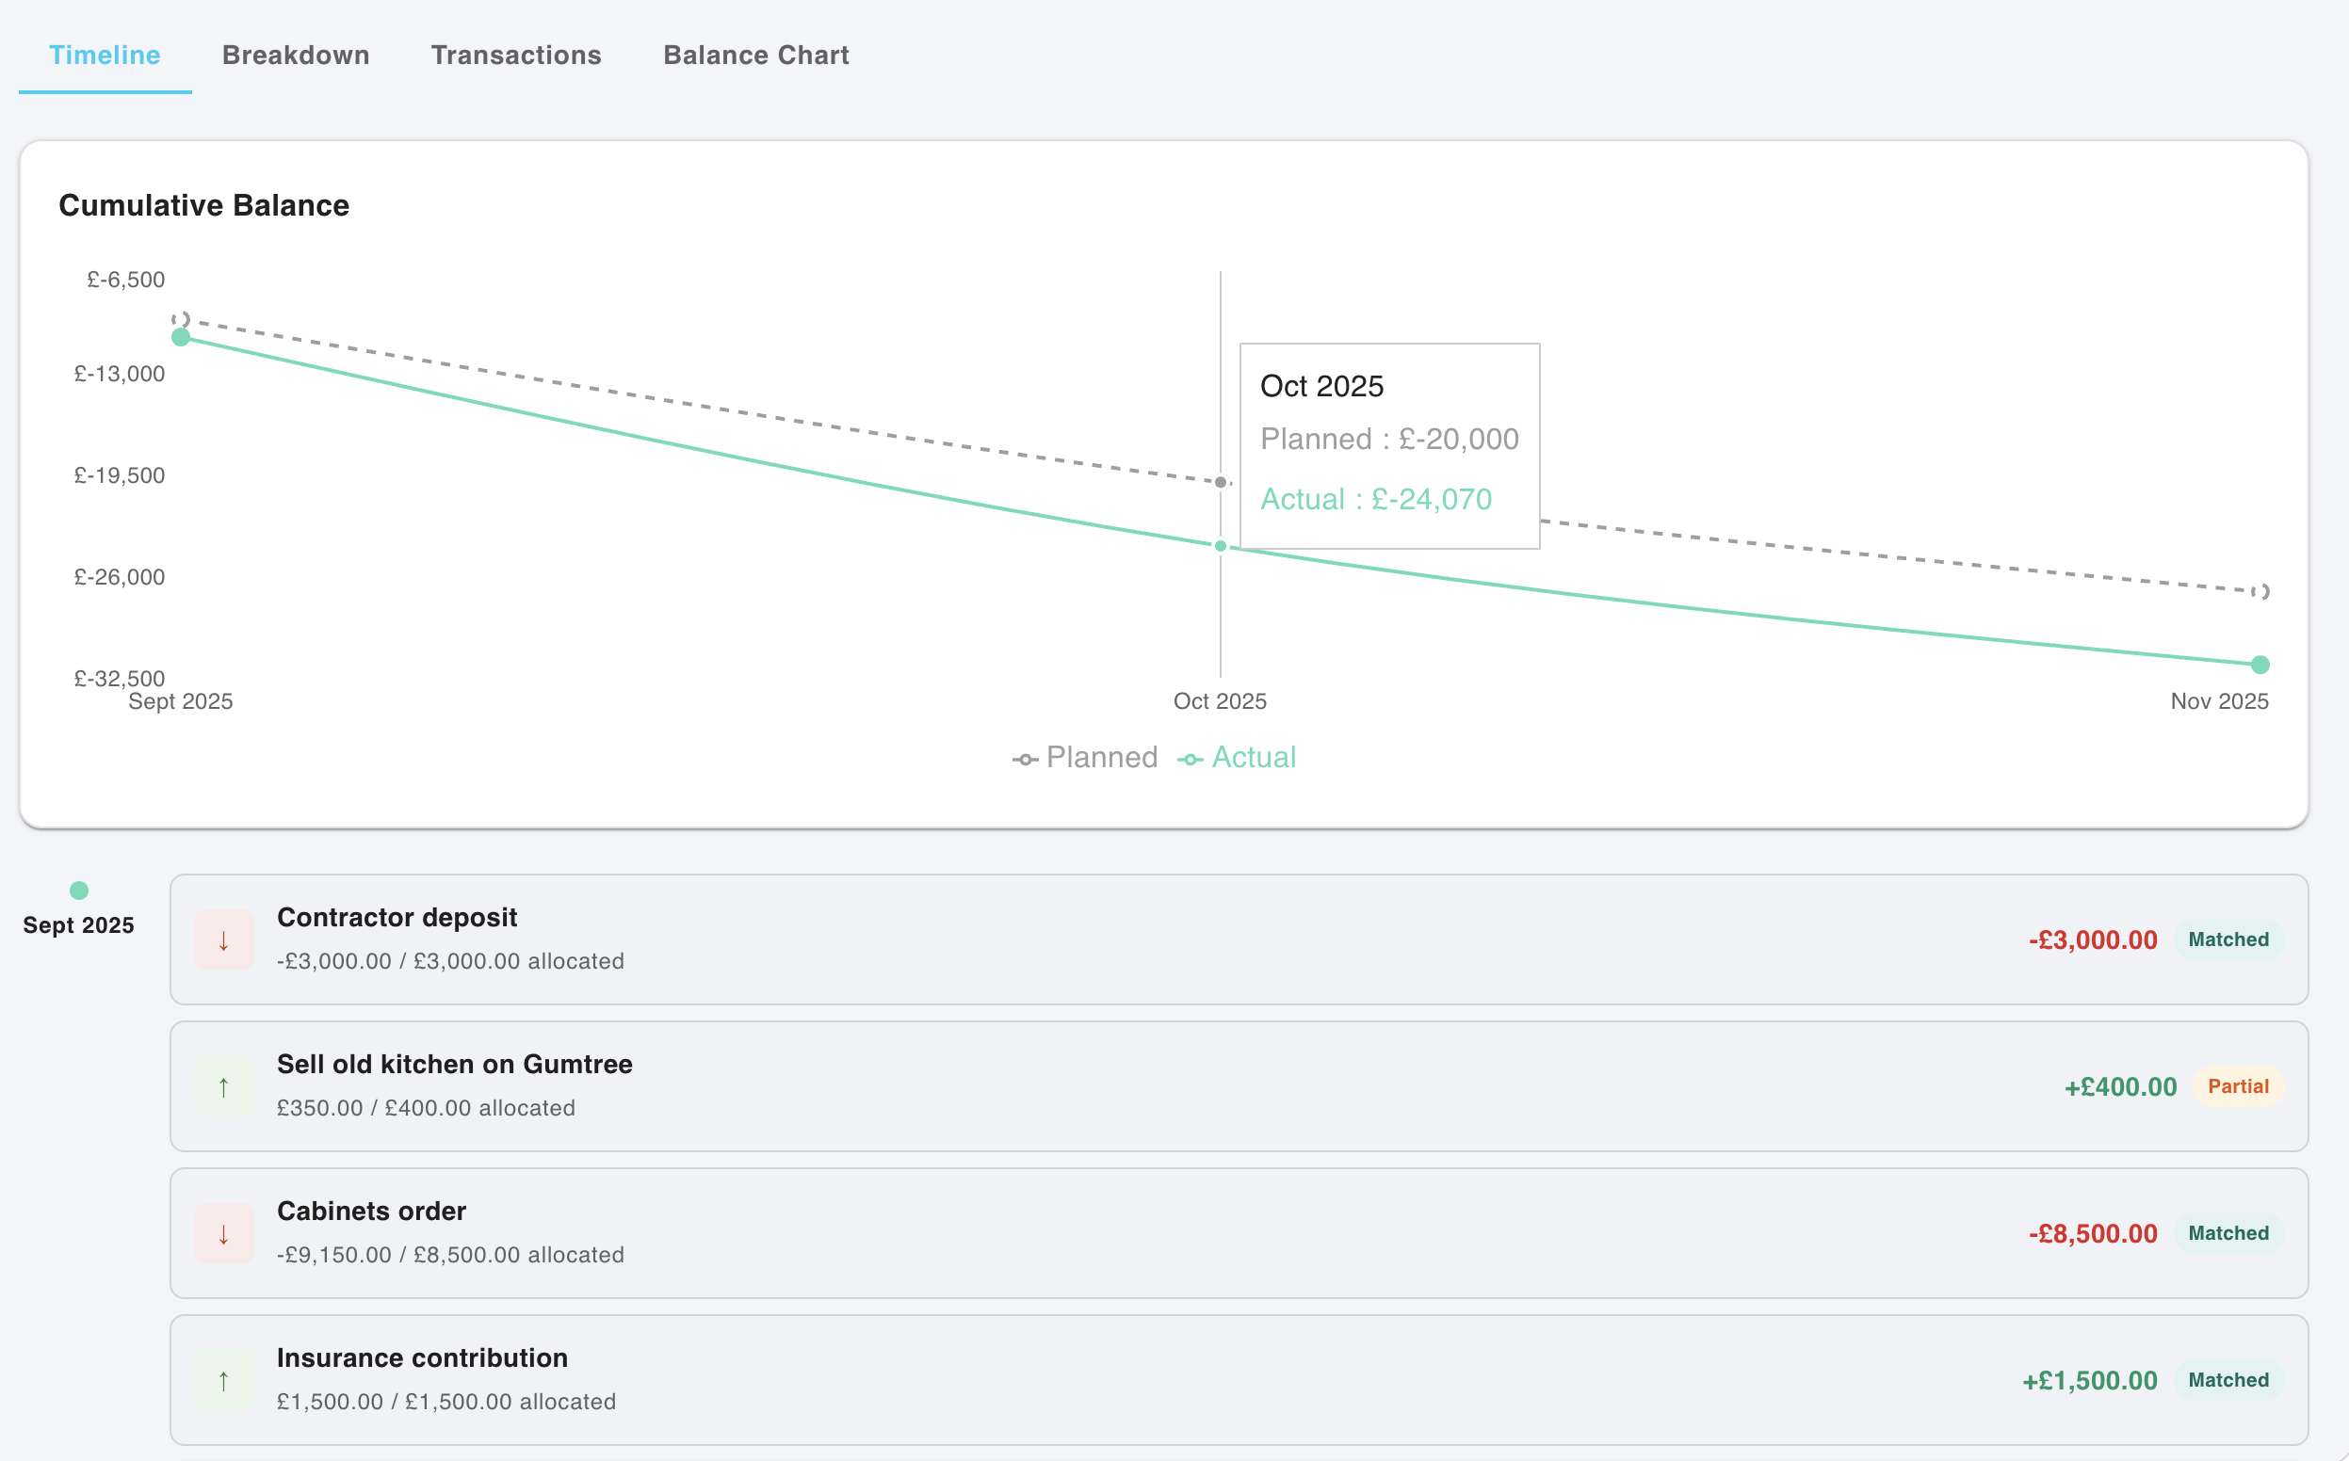Click 'Actual : £-24,070' in the tooltip
This screenshot has height=1461, width=2349.
1375,499
